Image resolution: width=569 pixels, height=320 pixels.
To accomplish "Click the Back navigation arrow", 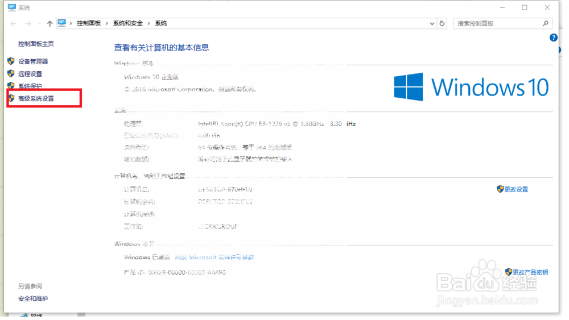I will coord(14,24).
